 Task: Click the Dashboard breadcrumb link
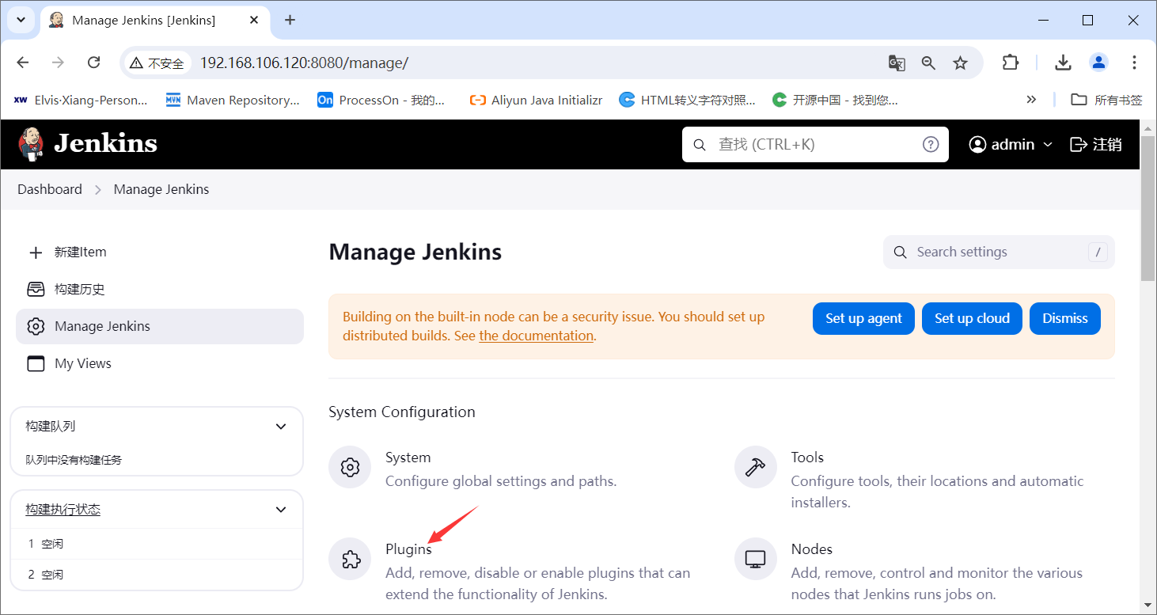click(50, 189)
